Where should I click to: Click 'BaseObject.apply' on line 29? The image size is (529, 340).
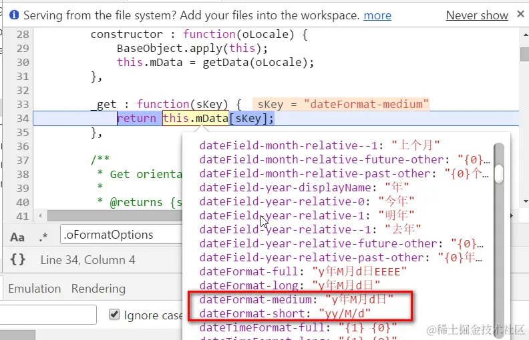170,49
